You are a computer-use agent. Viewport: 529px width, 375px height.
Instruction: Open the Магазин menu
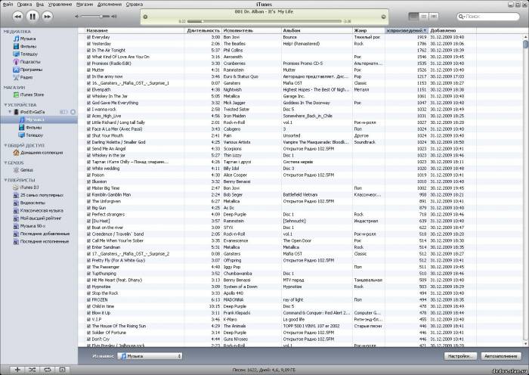[x=85, y=4]
